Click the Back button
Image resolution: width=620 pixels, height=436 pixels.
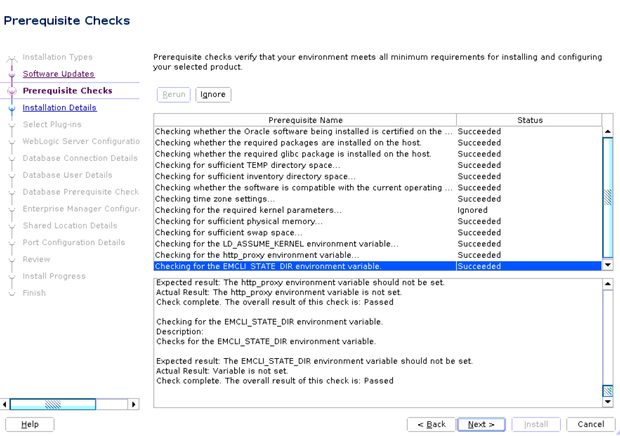(431, 424)
